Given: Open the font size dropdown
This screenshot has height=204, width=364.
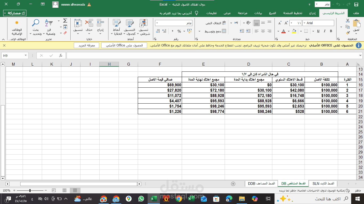Looking at the screenshot, I should [291, 23].
